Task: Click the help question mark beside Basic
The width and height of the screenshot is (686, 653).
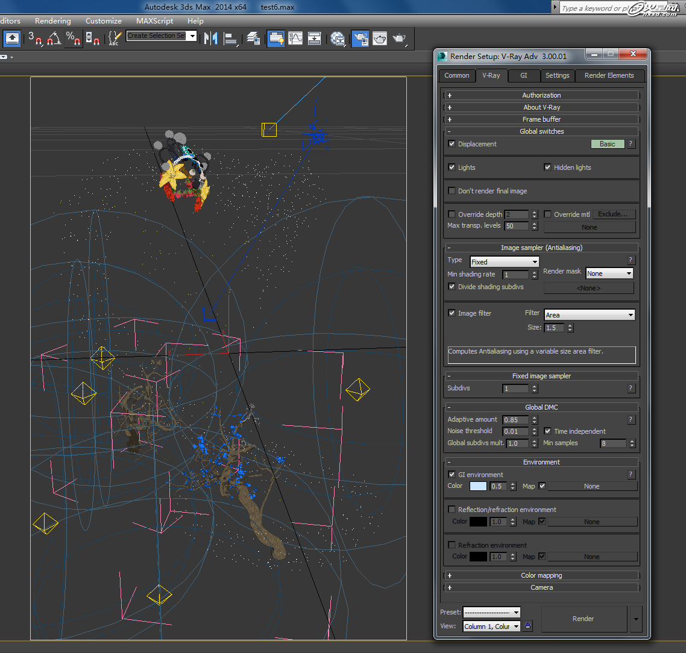Action: (631, 144)
